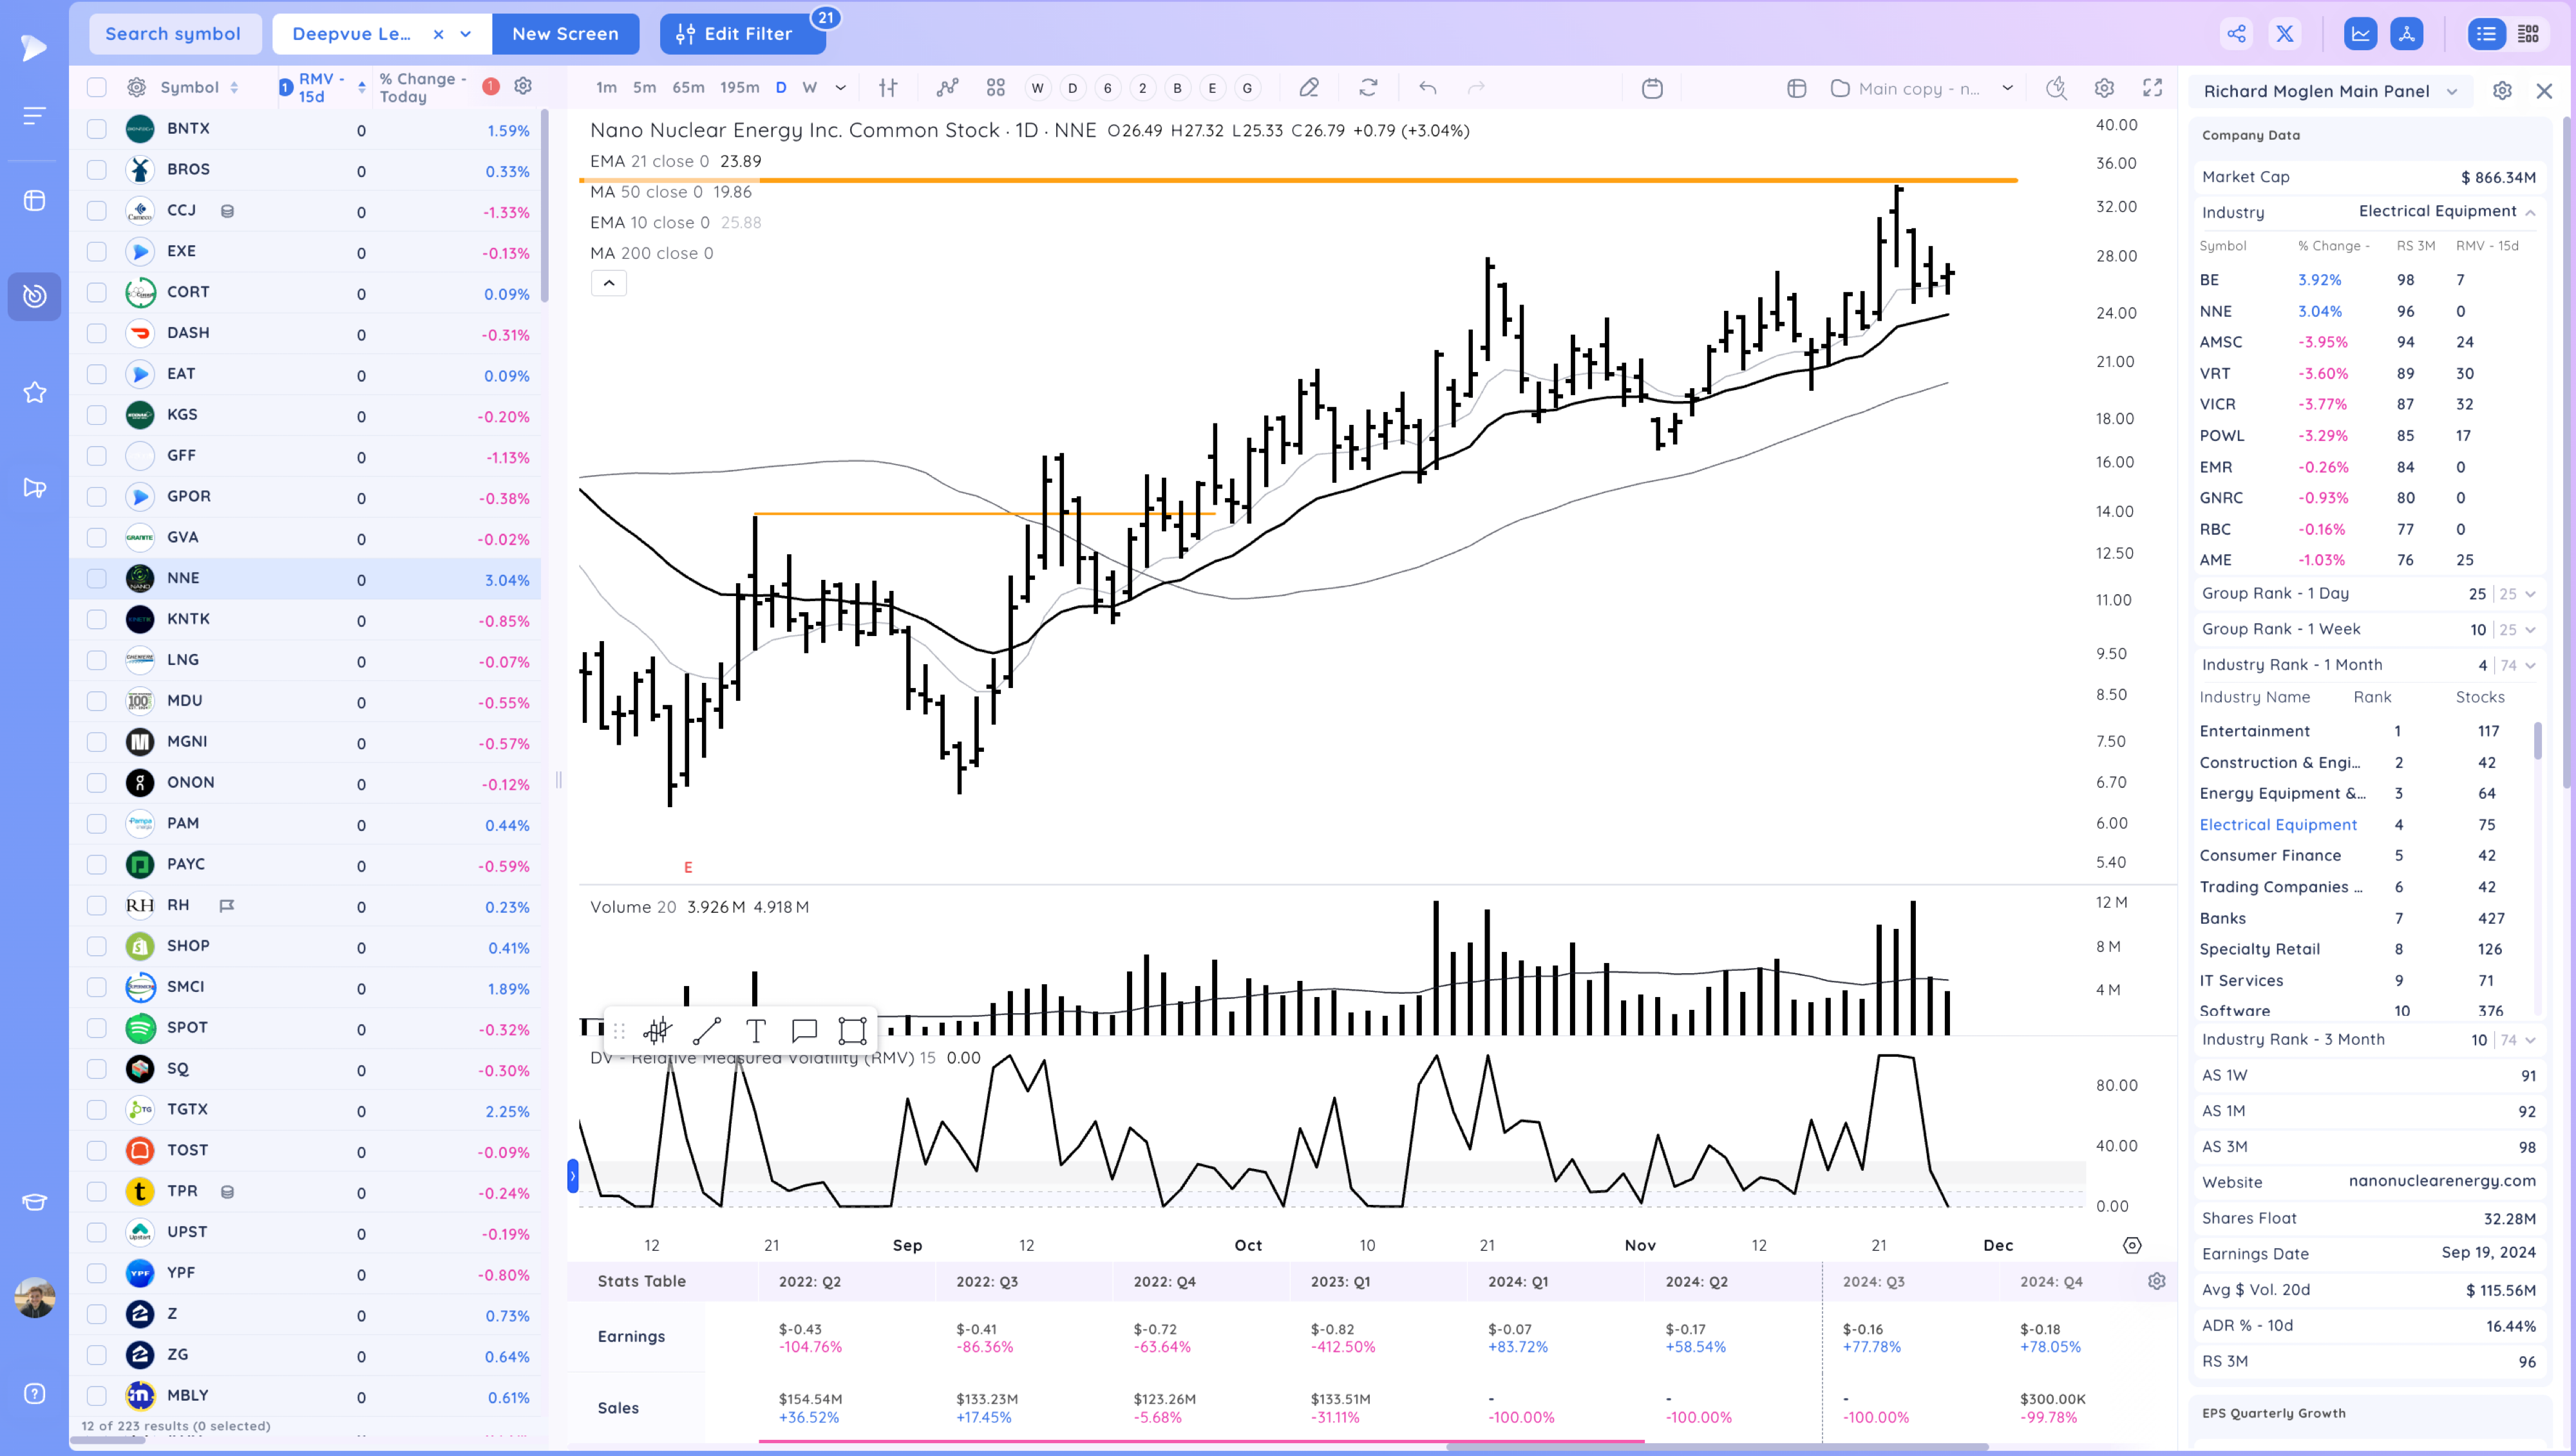2576x1456 pixels.
Task: Expand the Group Rank - 1 Day row
Action: 2368,593
